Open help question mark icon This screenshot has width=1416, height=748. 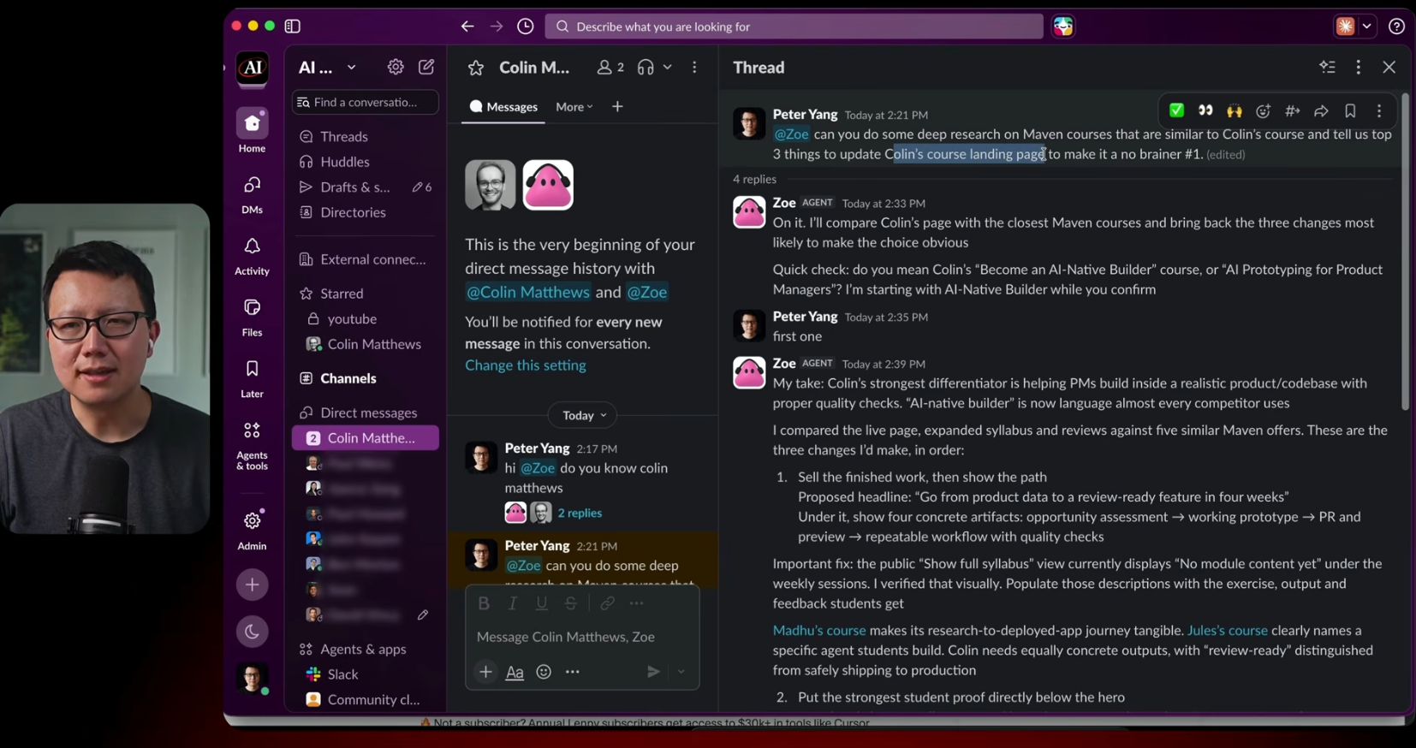point(1396,27)
